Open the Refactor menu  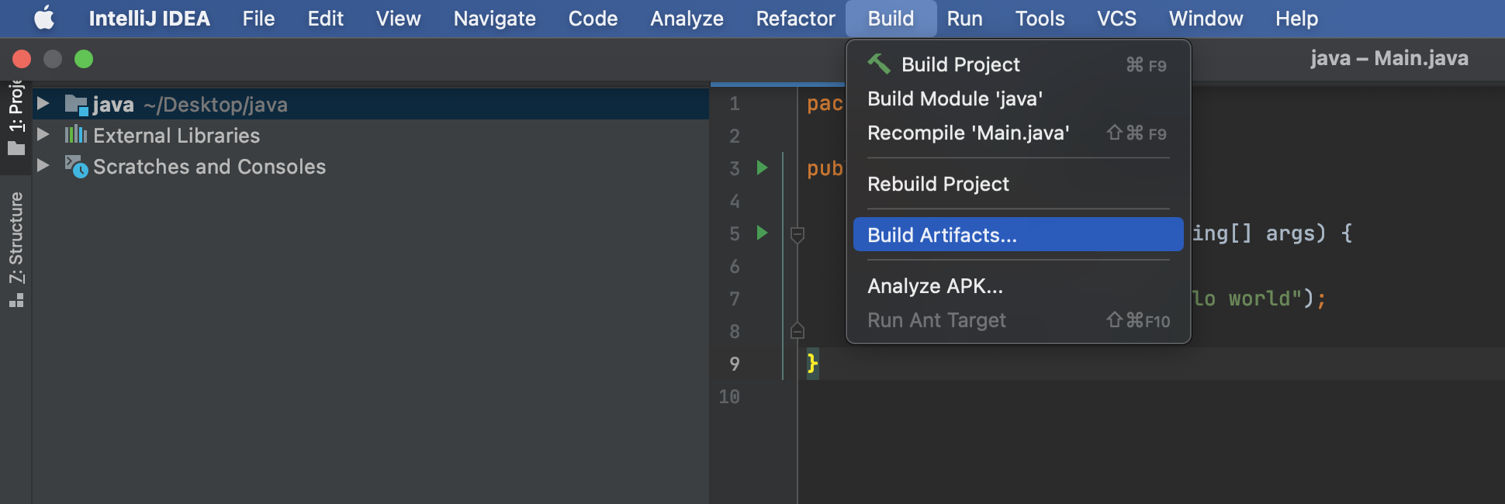[795, 18]
